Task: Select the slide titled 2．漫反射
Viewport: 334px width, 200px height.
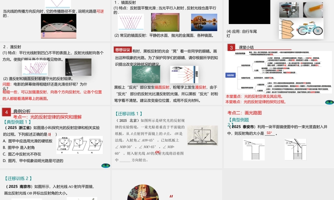Action: tap(55, 74)
